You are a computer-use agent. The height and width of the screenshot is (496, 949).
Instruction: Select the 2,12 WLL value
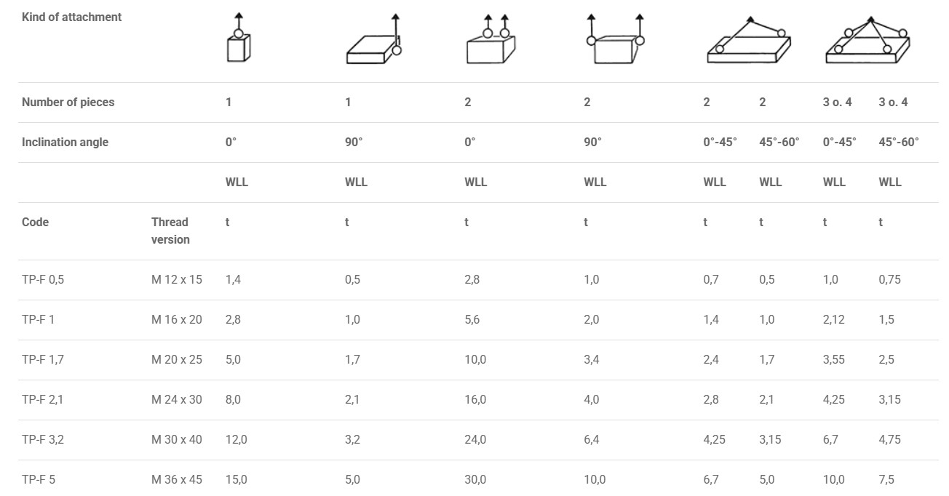click(833, 319)
